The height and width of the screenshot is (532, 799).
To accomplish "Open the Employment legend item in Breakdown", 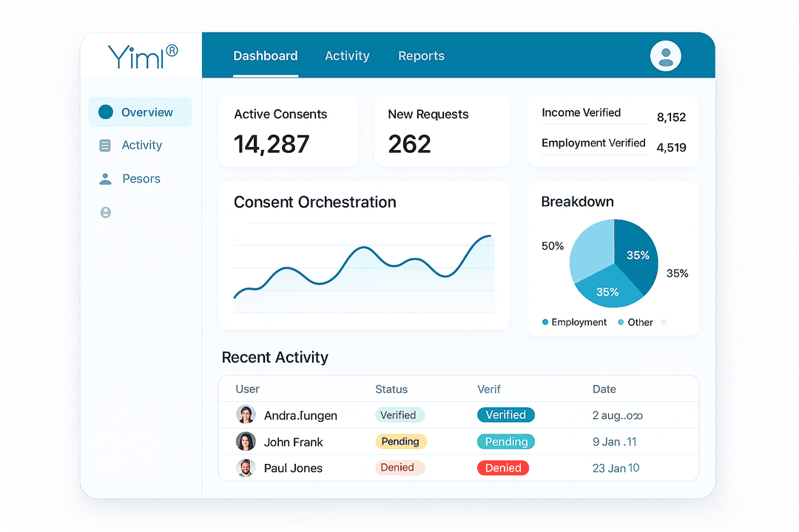I will coord(574,322).
